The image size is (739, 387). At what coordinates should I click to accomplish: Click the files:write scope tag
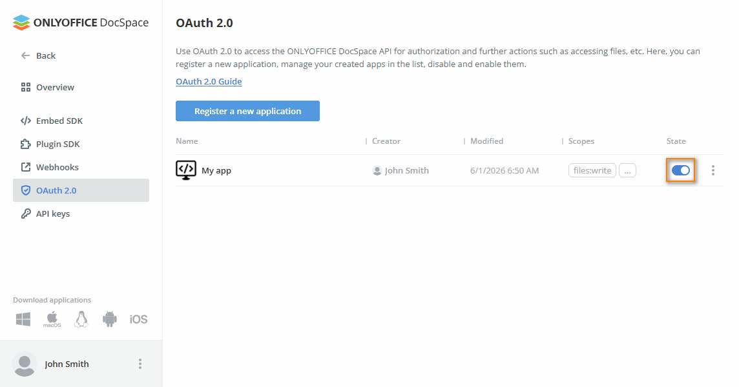[x=592, y=170]
